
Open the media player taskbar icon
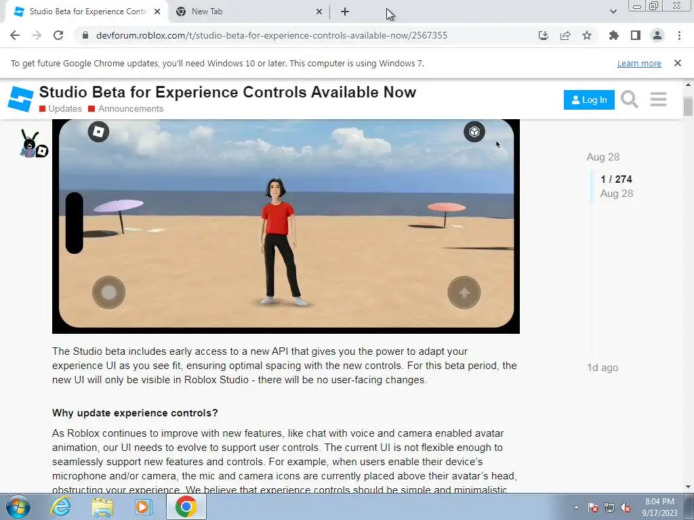tap(144, 506)
